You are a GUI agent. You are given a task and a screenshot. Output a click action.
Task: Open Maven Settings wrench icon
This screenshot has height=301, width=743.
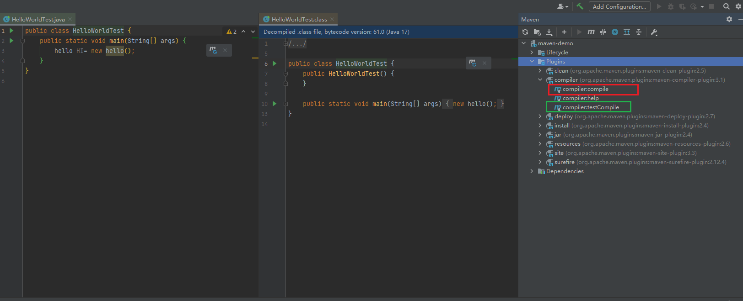[654, 32]
